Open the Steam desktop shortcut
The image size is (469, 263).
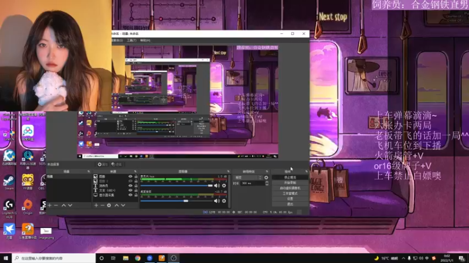tap(9, 182)
